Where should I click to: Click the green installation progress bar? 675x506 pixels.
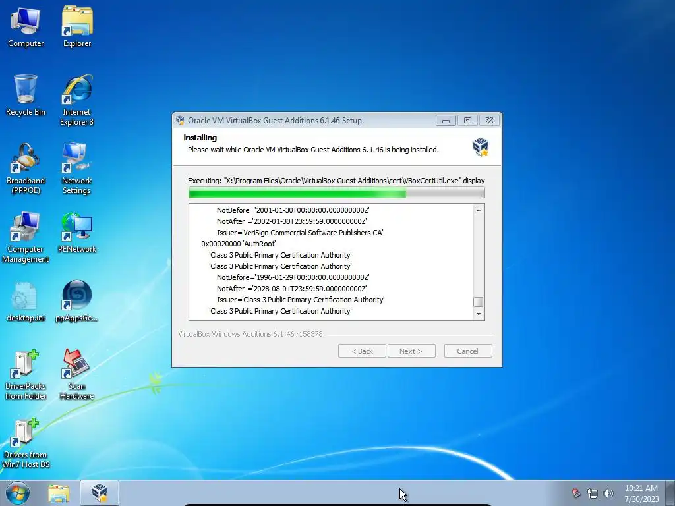[336, 193]
